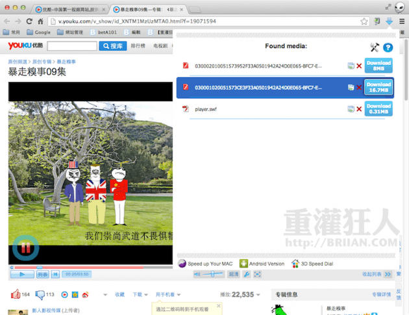
Task: Select file icon of highlighted 03000102005 row
Action: [186, 87]
